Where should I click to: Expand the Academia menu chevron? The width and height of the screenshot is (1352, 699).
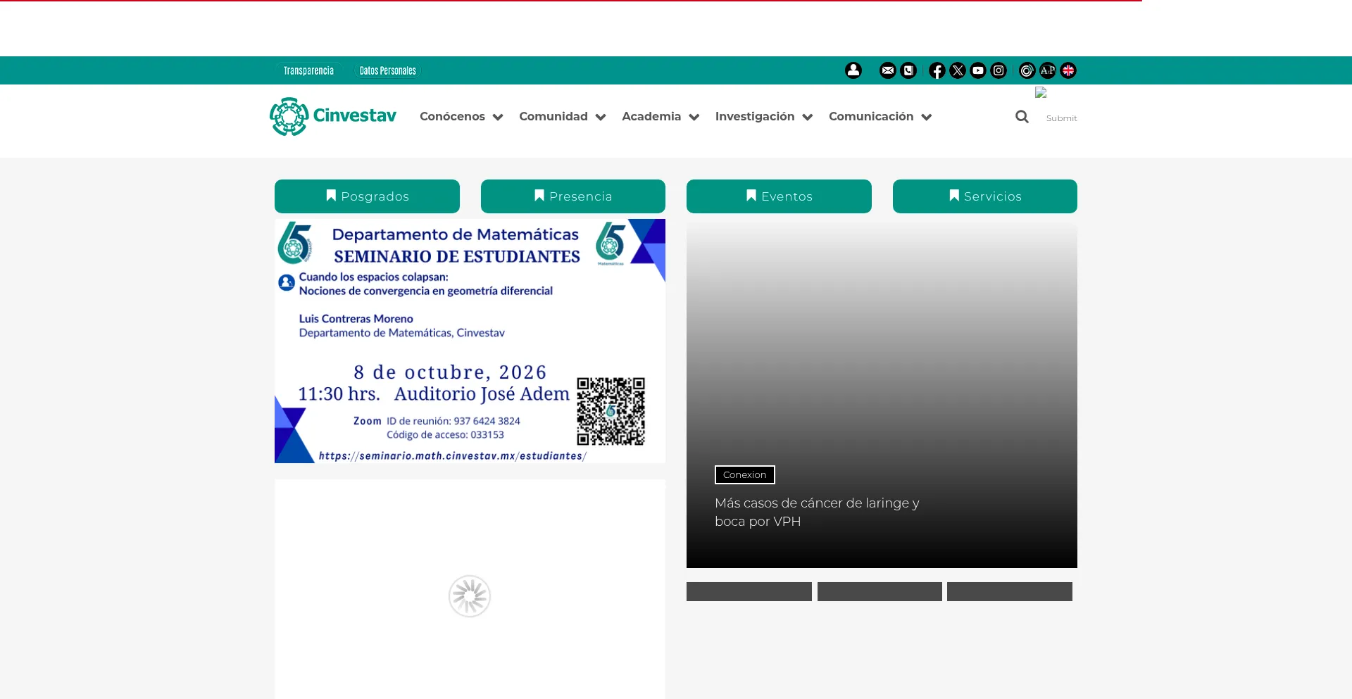tap(694, 118)
